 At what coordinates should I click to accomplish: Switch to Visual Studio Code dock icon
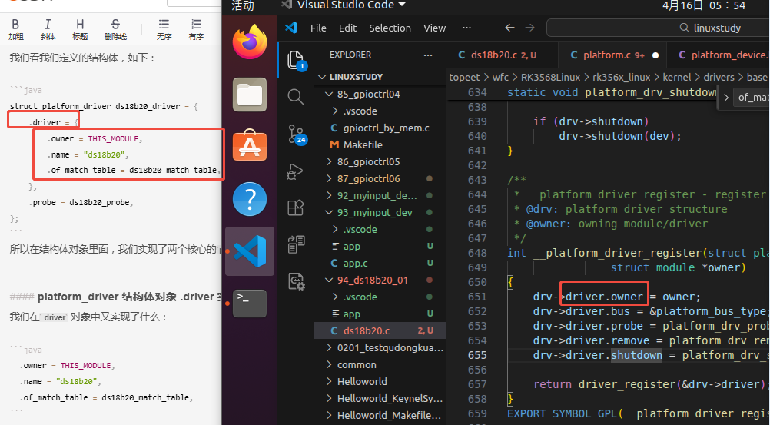(250, 251)
